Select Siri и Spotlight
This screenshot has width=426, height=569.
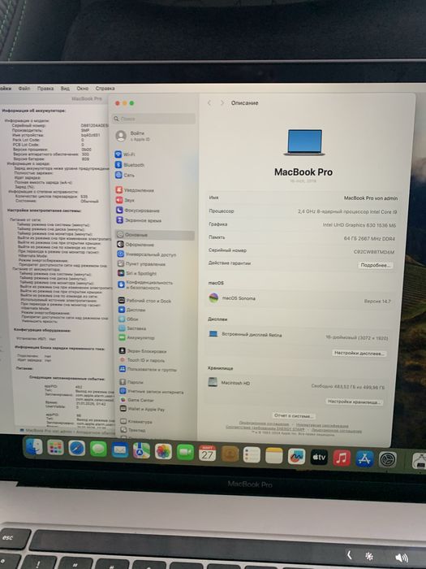tap(137, 273)
